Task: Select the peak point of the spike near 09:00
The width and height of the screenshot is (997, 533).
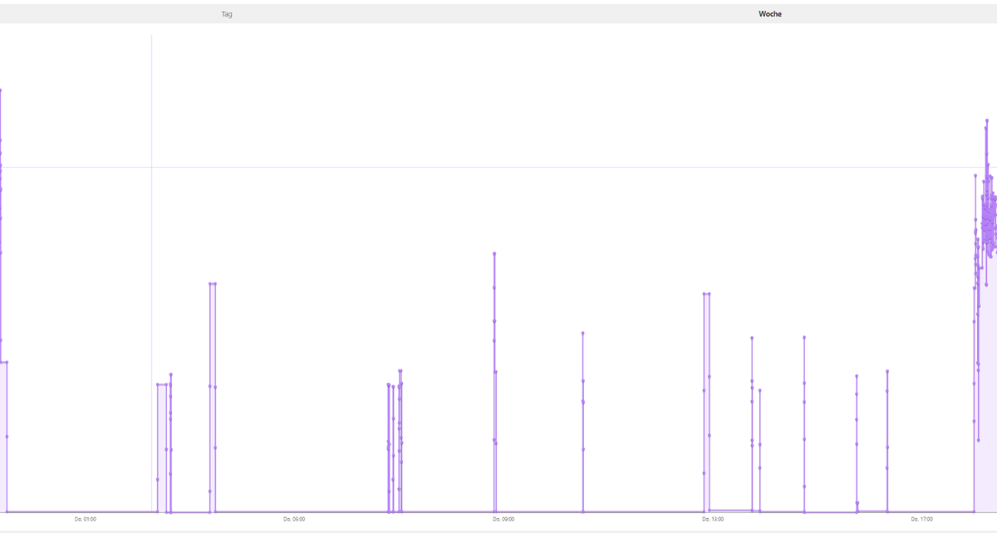Action: [x=494, y=253]
